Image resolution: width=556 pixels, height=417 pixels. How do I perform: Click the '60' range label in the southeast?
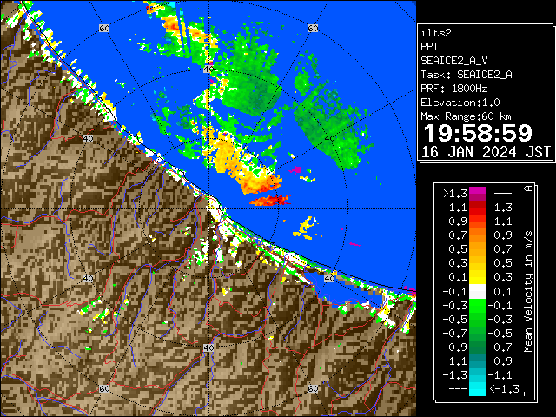click(x=313, y=388)
